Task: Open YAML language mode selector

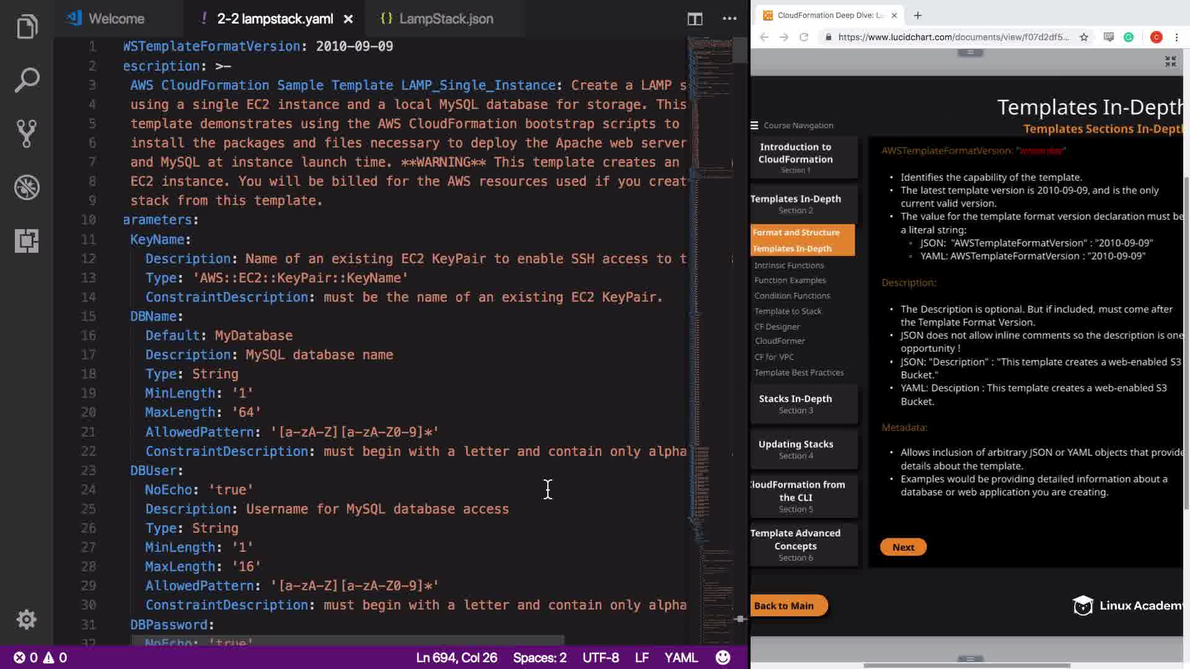Action: 681,657
